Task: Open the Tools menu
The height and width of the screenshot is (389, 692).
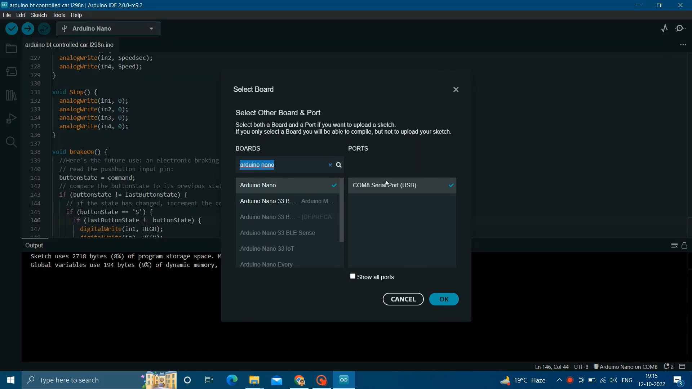Action: coord(58,15)
